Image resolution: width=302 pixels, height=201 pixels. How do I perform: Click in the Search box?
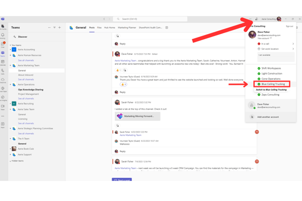150,19
